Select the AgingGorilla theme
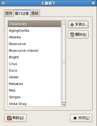97x126 pixels. [x=34, y=31]
